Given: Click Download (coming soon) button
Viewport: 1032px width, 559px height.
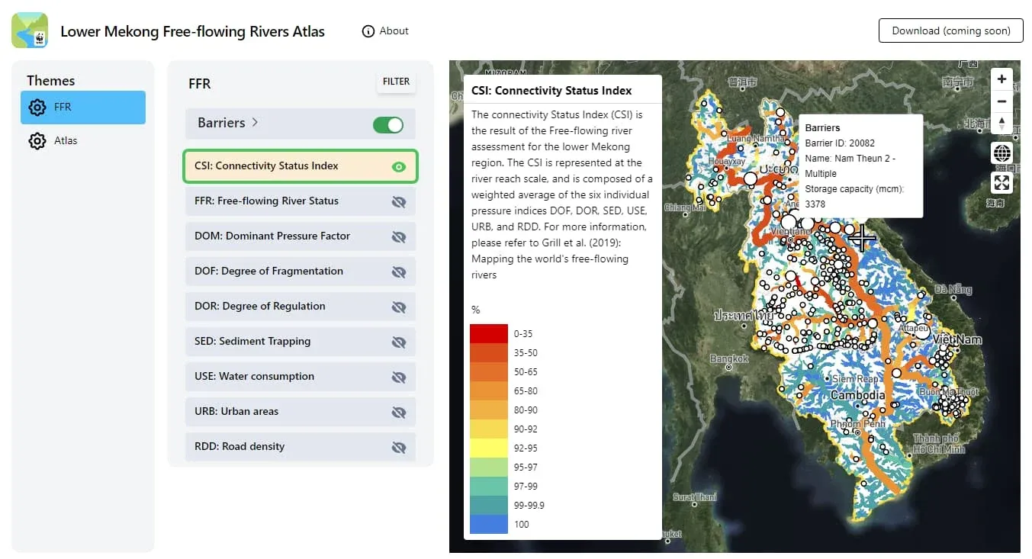Looking at the screenshot, I should click(950, 31).
